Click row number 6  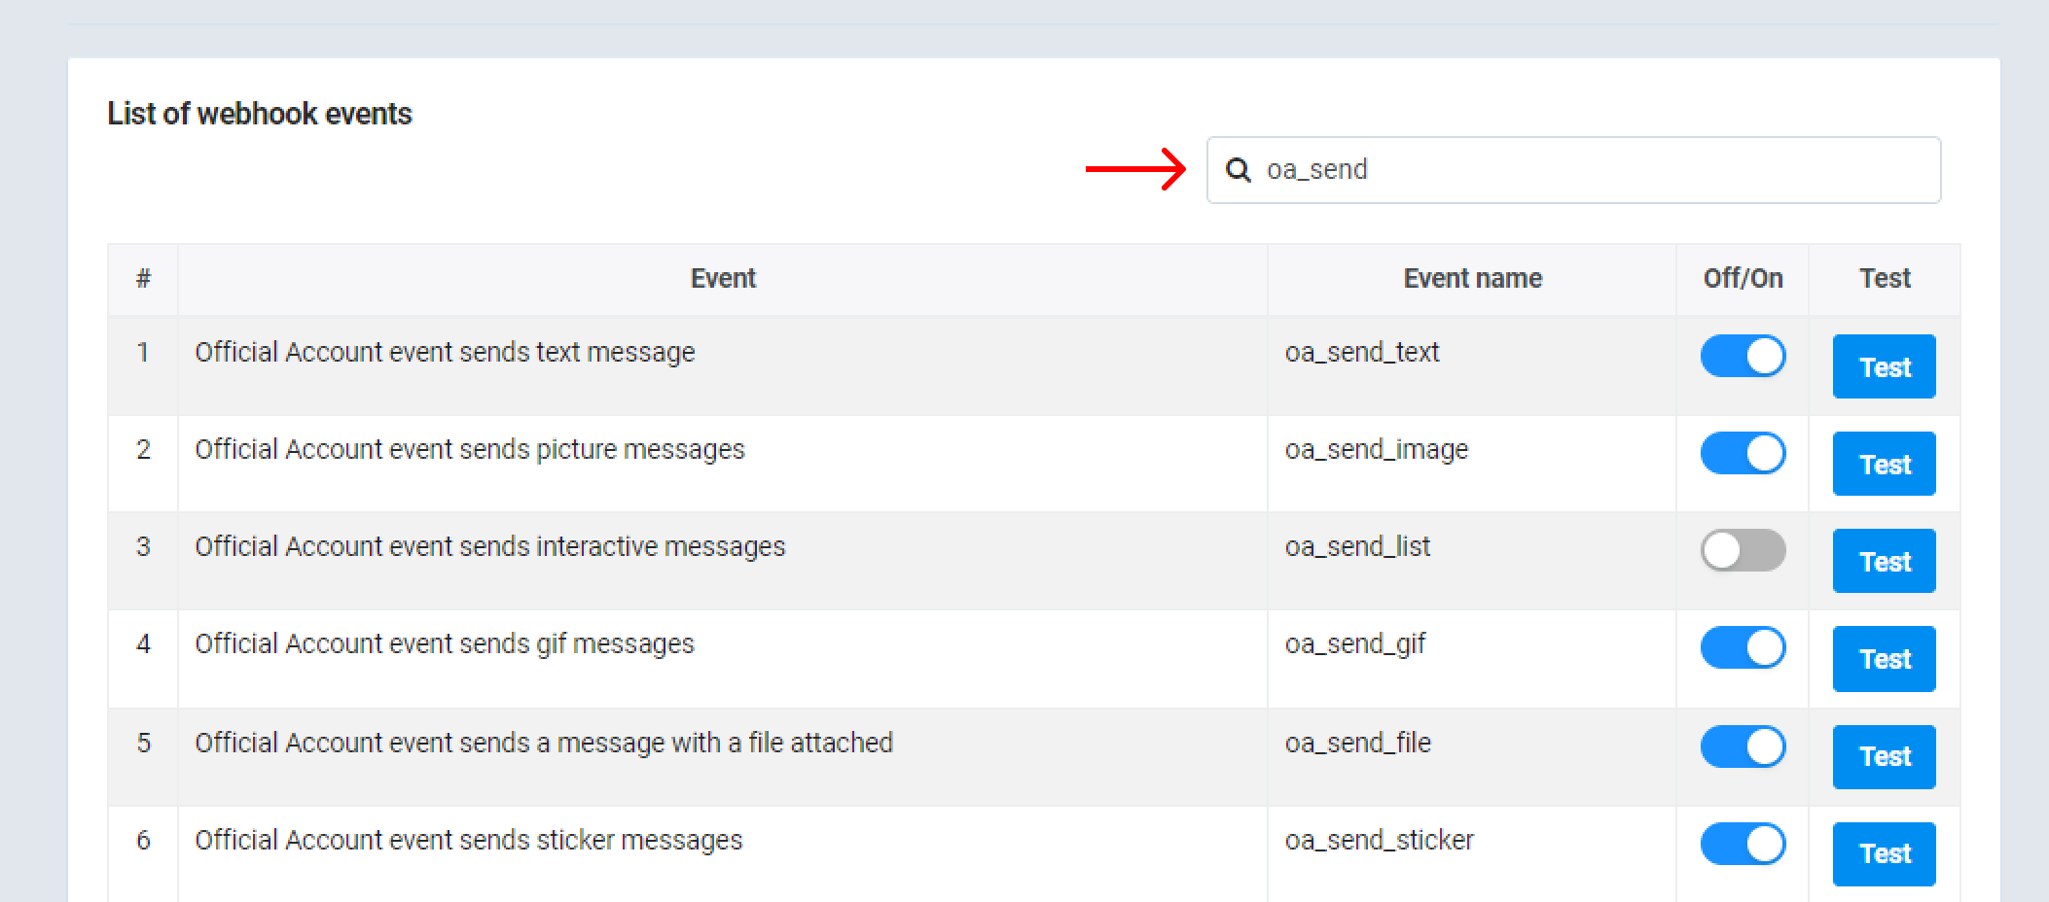(x=143, y=840)
